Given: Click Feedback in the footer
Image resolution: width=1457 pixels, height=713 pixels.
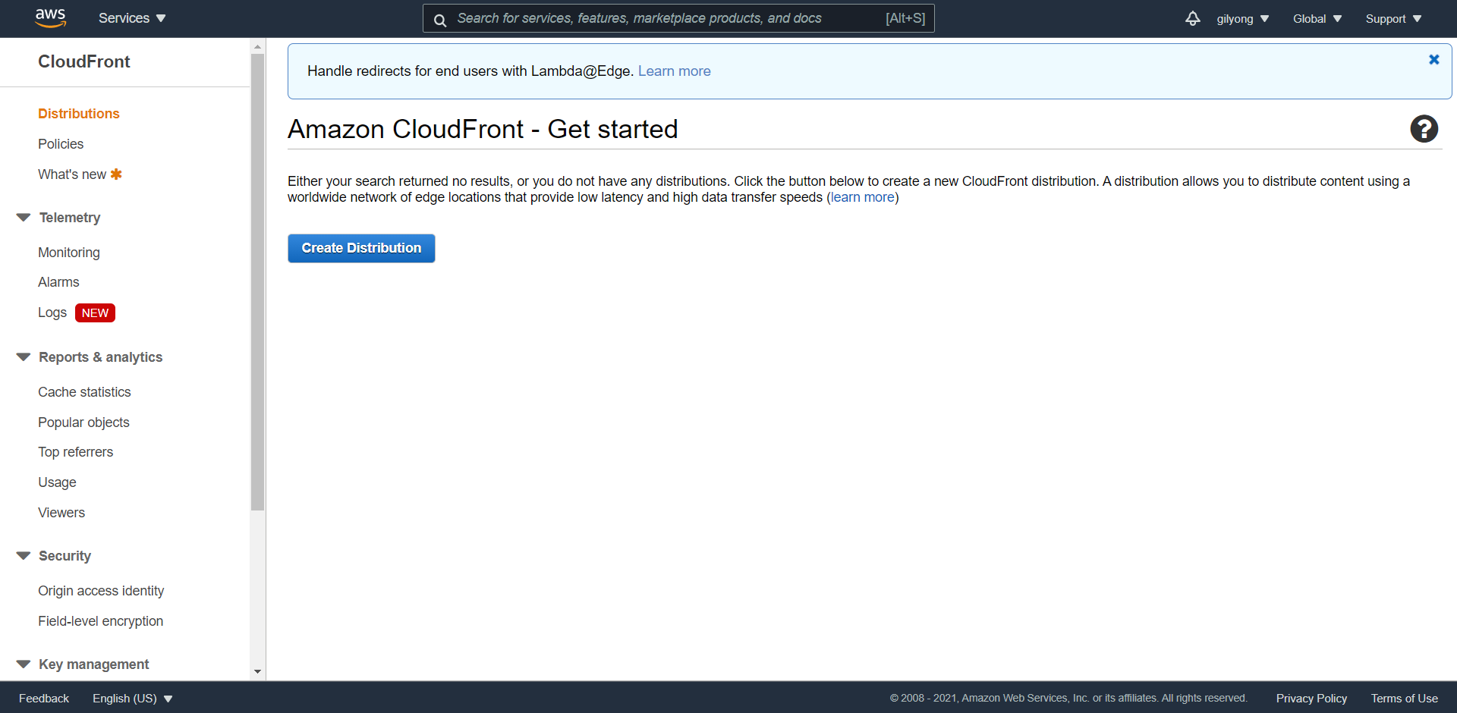Looking at the screenshot, I should click(44, 699).
